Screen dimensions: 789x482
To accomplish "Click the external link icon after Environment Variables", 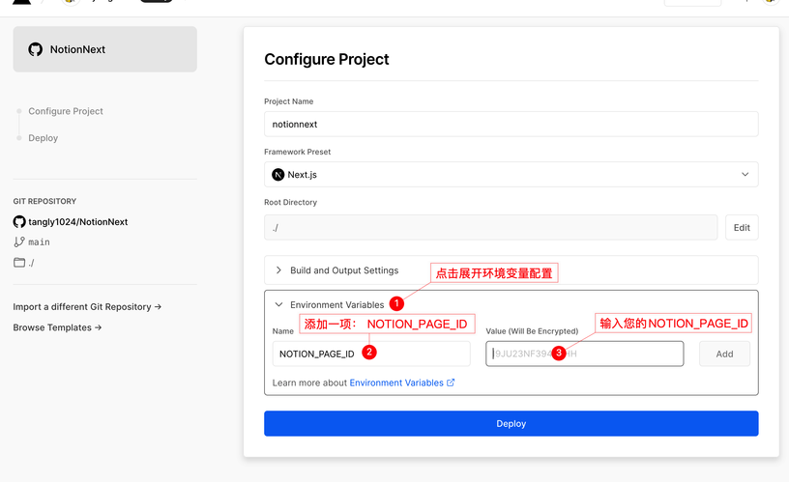I will (x=451, y=383).
